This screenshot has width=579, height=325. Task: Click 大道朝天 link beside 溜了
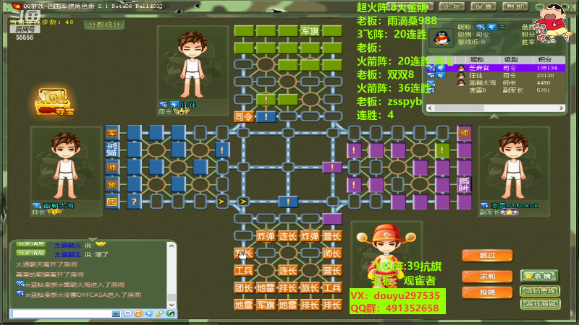(67, 255)
